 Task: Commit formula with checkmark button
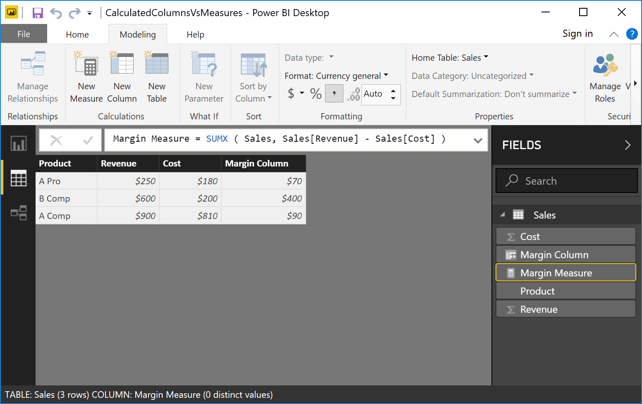click(x=88, y=140)
